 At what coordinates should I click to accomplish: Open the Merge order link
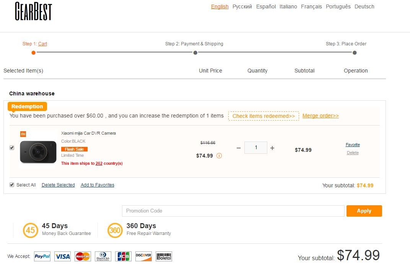coord(321,116)
